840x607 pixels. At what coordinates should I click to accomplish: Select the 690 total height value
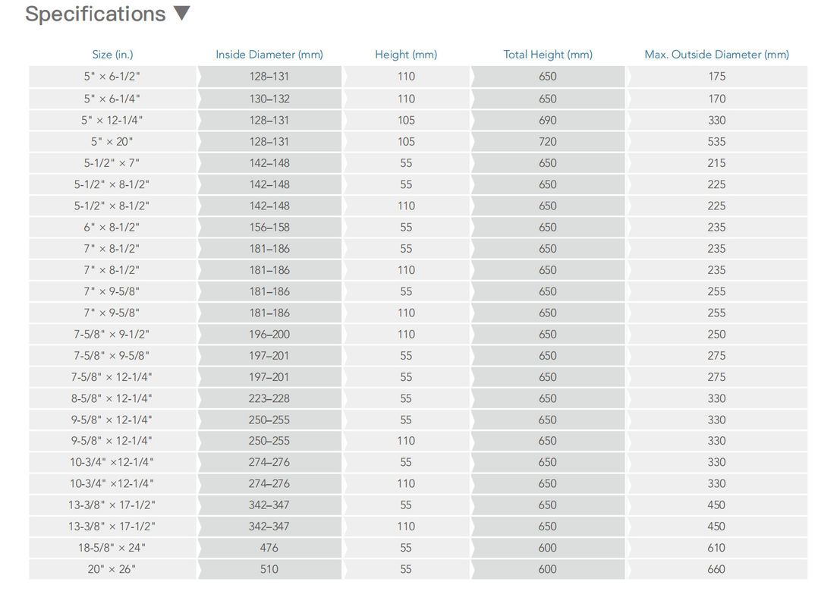tap(548, 121)
